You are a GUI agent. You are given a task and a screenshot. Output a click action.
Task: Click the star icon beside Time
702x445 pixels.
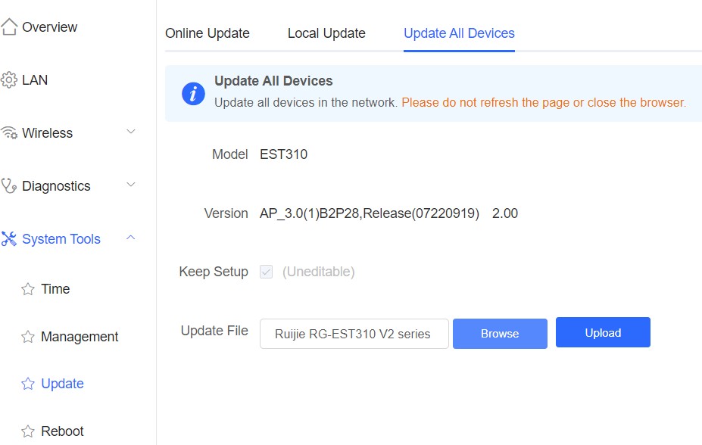click(x=28, y=289)
